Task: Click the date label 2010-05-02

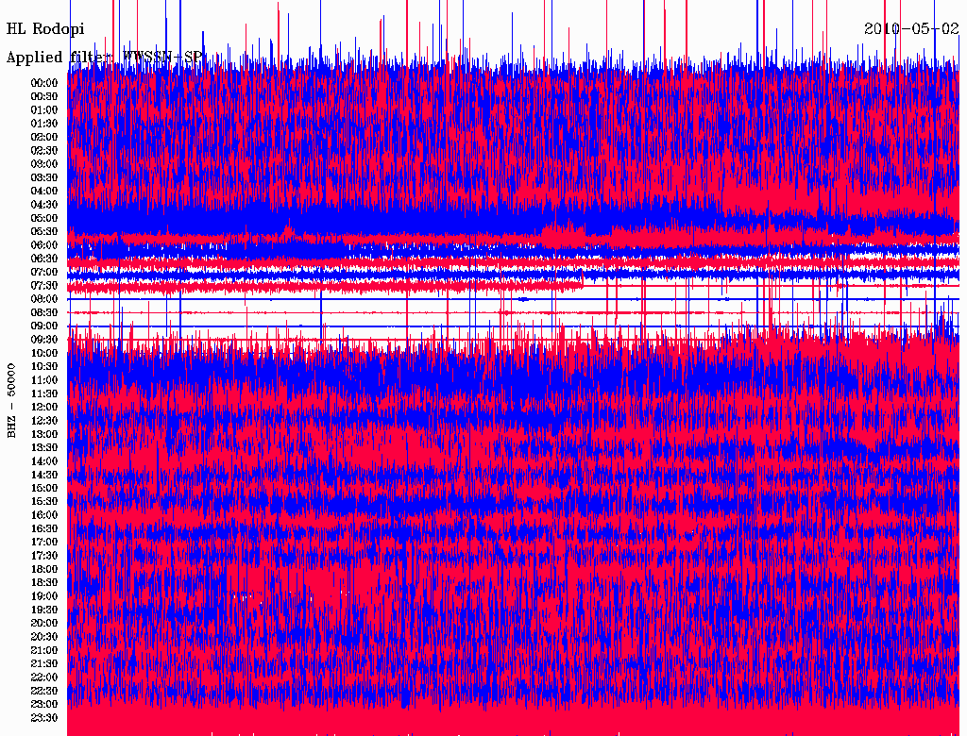Action: point(911,28)
